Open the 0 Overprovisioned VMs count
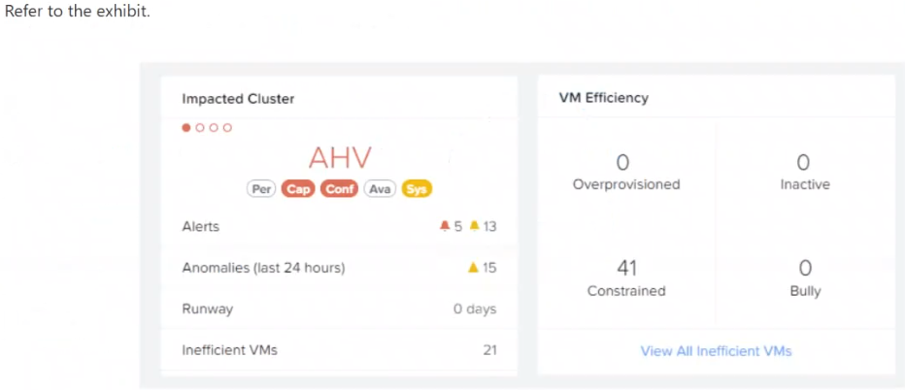Viewport: 905px width, 390px height. (622, 162)
